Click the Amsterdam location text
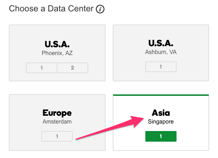 [x=57, y=121]
